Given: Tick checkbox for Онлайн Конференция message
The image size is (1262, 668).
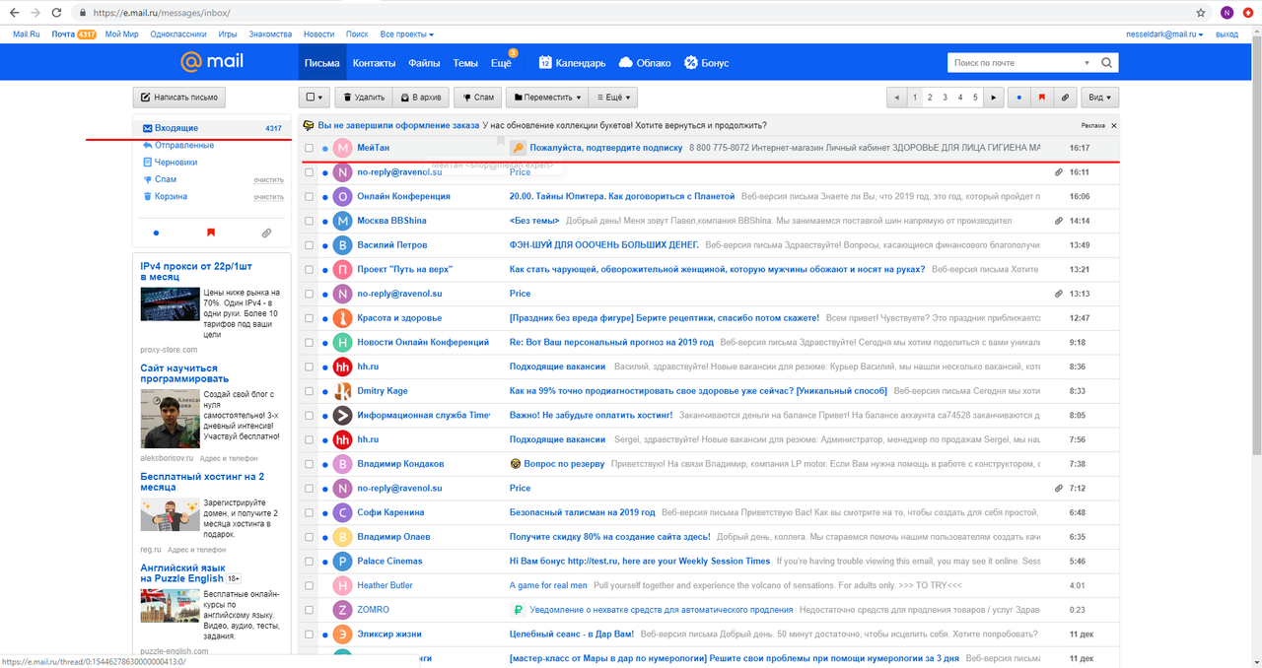Looking at the screenshot, I should point(310,196).
